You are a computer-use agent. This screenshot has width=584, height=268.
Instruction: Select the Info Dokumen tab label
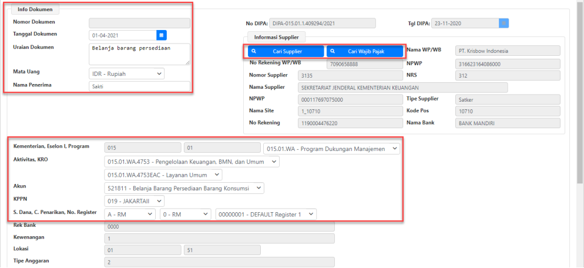tap(34, 9)
